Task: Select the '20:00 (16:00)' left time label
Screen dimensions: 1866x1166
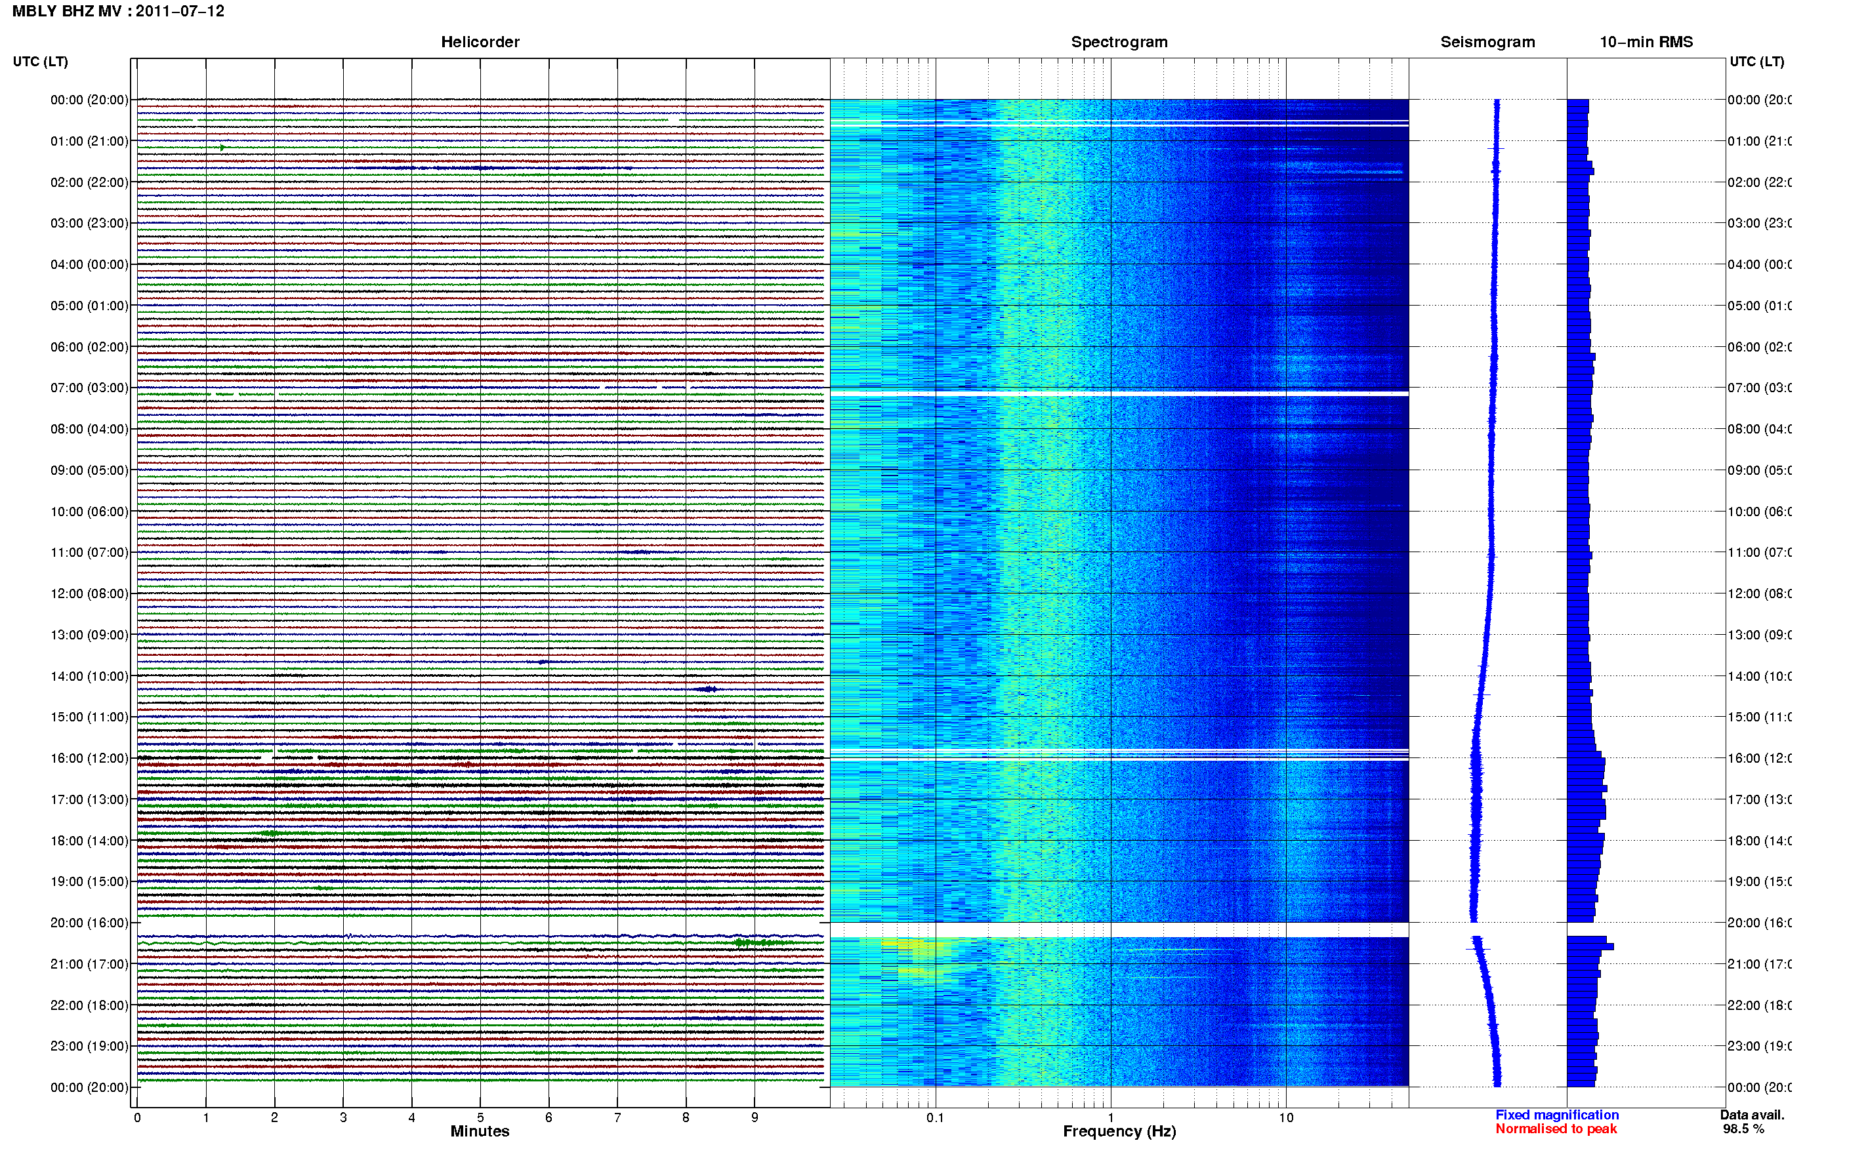Action: click(x=89, y=923)
